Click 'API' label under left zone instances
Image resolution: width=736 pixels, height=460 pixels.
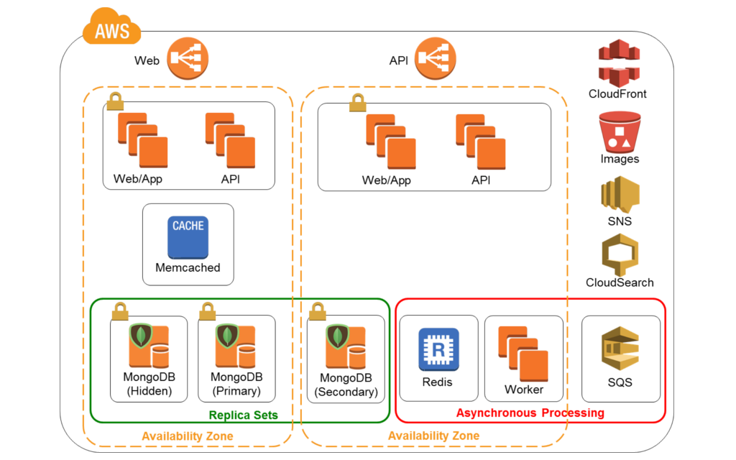click(x=231, y=179)
